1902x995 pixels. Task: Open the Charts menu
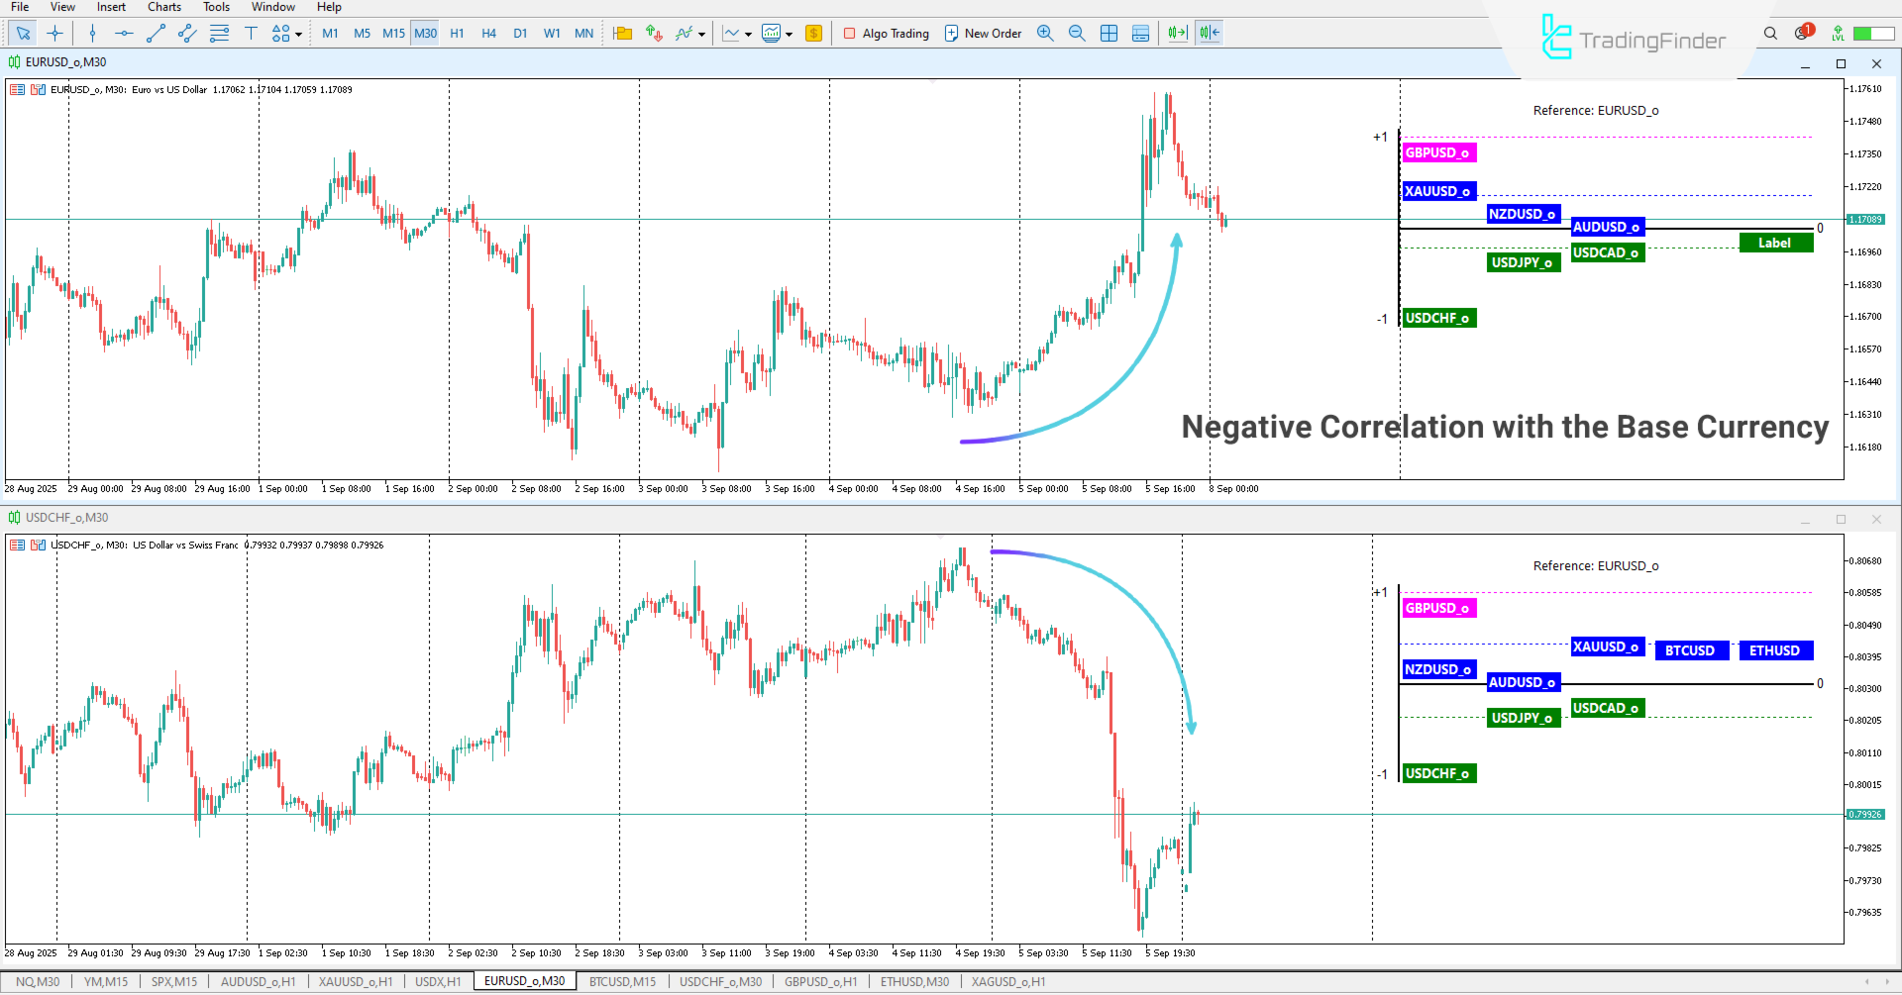click(163, 7)
